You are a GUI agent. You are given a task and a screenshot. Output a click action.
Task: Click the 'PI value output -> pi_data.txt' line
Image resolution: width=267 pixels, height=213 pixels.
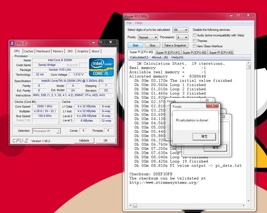[x=188, y=166]
